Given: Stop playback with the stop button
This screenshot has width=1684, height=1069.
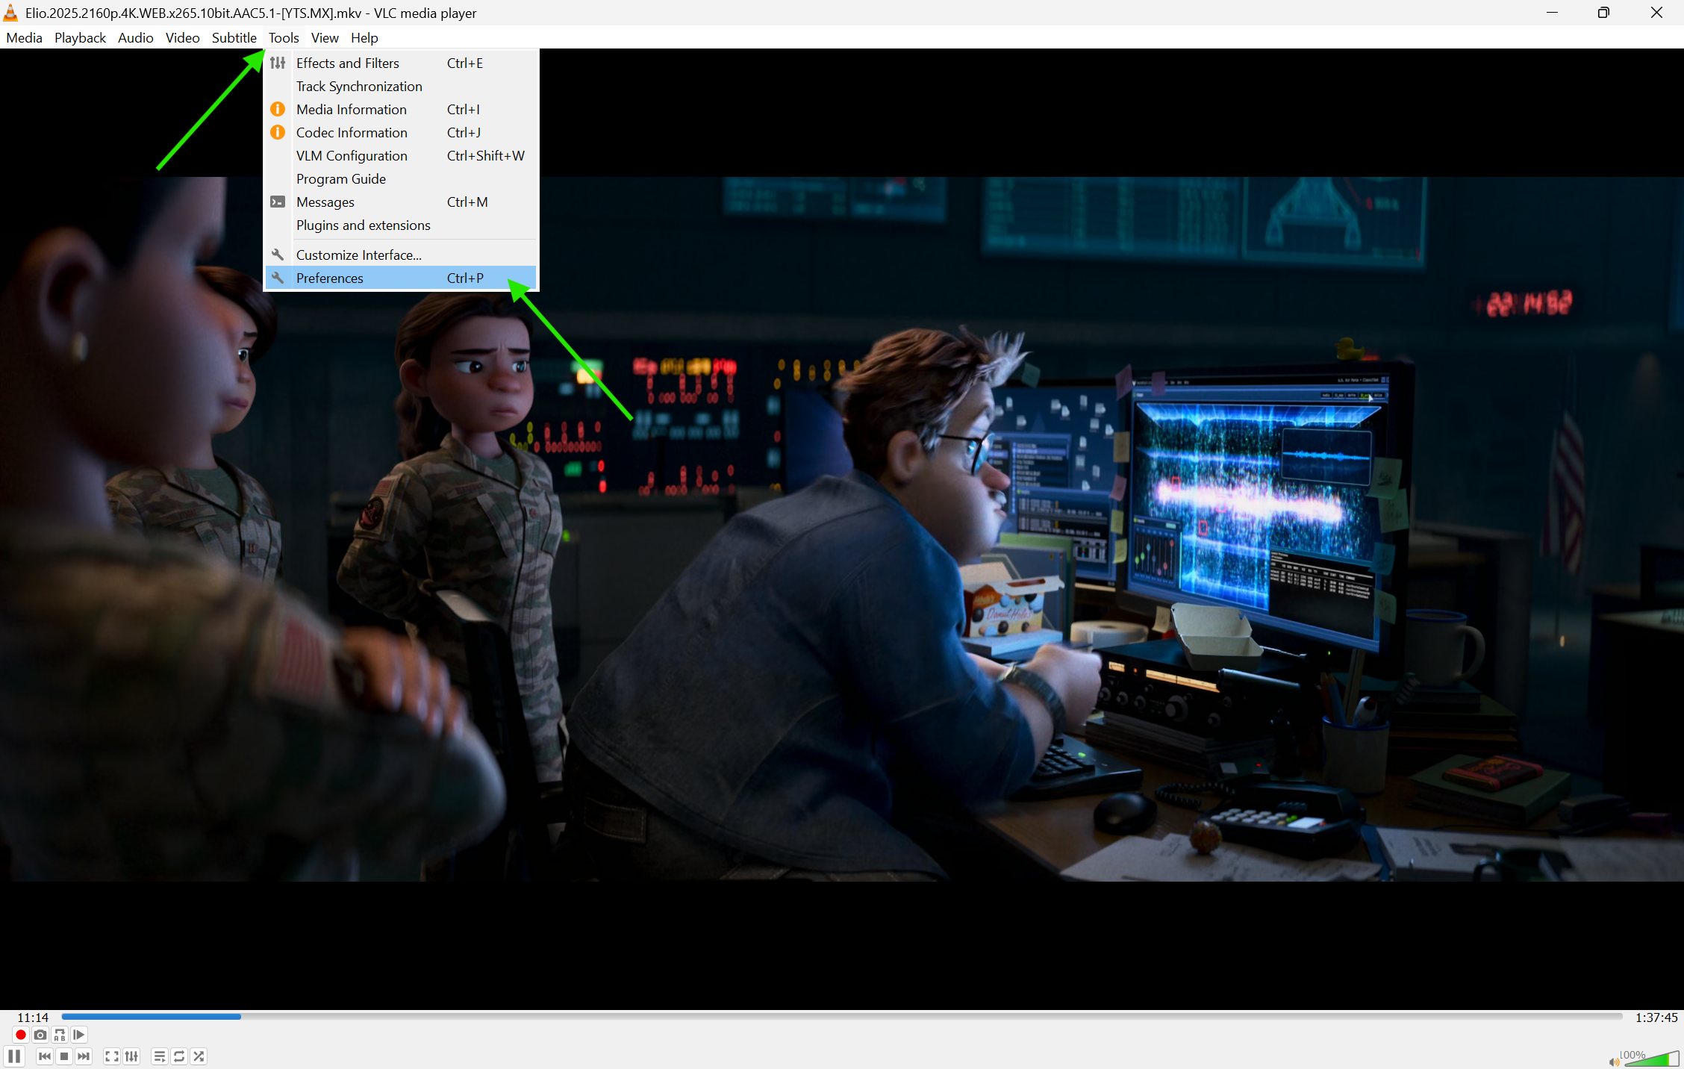Looking at the screenshot, I should click(x=64, y=1056).
